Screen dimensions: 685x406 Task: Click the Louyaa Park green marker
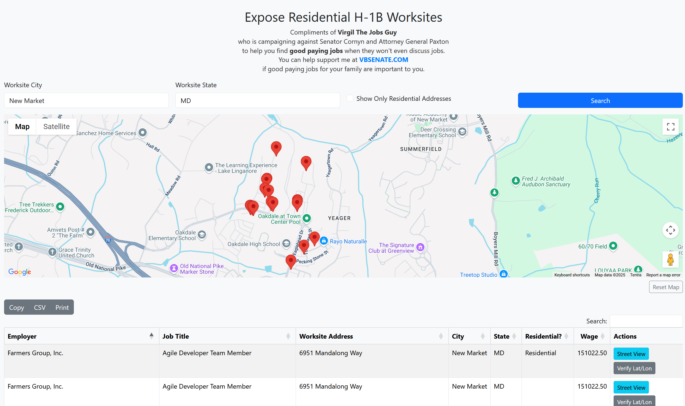pyautogui.click(x=638, y=269)
